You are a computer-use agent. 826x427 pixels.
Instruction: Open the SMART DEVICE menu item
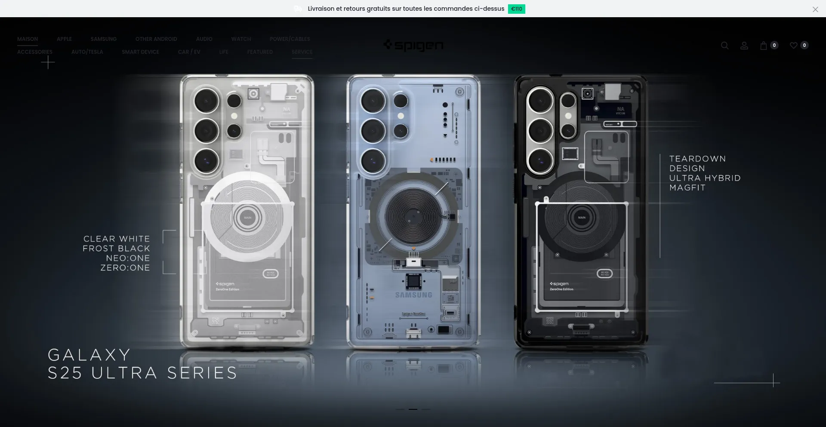click(x=140, y=52)
